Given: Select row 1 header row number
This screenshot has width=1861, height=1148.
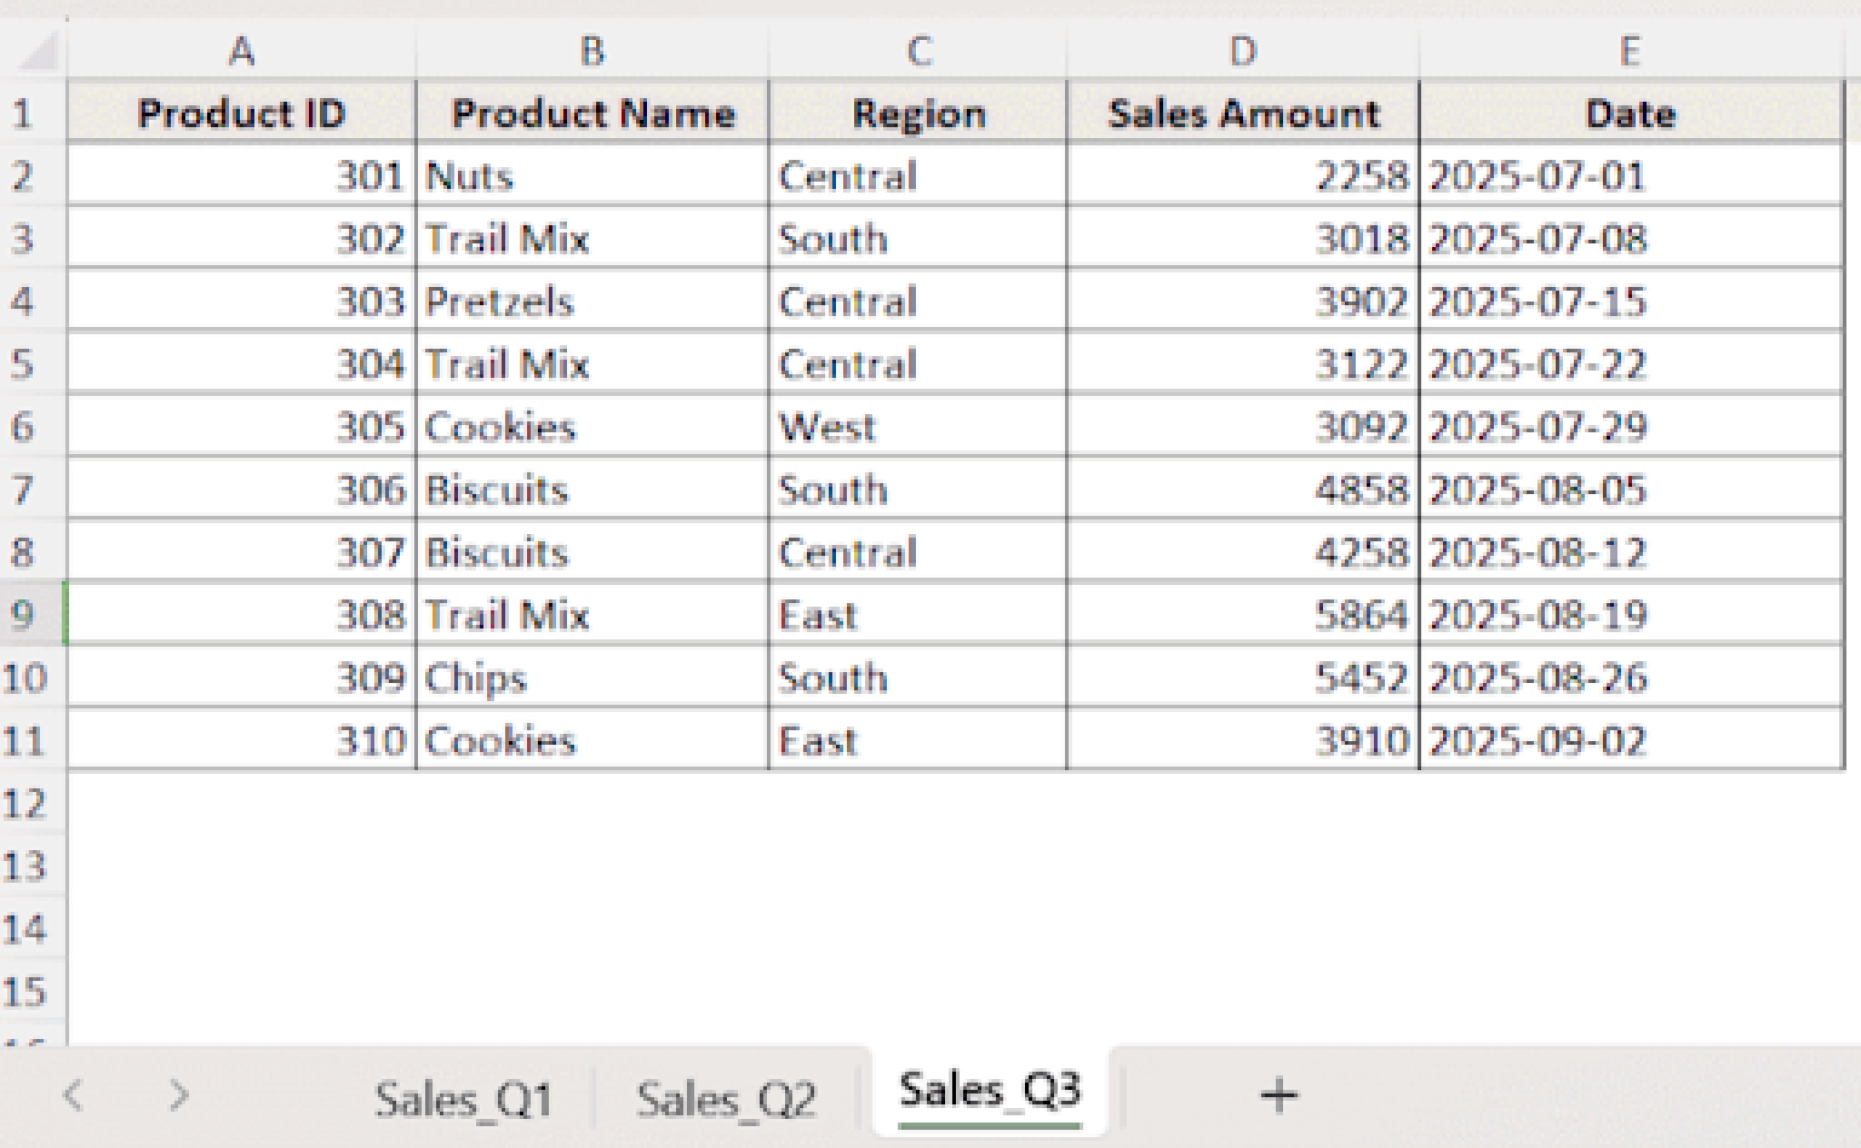Looking at the screenshot, I should [x=32, y=113].
